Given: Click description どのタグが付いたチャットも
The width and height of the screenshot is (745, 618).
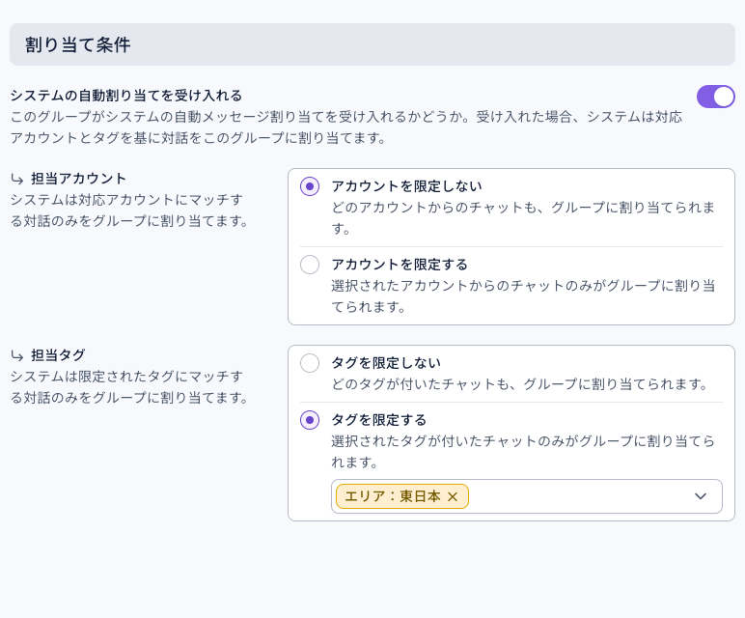Looking at the screenshot, I should coord(521,384).
